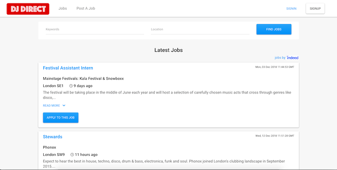
Task: Focus the Location search field
Action: pos(200,29)
